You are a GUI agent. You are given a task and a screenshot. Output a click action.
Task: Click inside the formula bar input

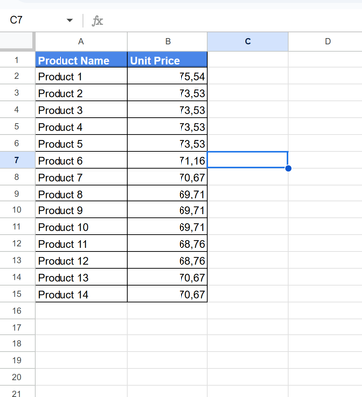pyautogui.click(x=231, y=21)
